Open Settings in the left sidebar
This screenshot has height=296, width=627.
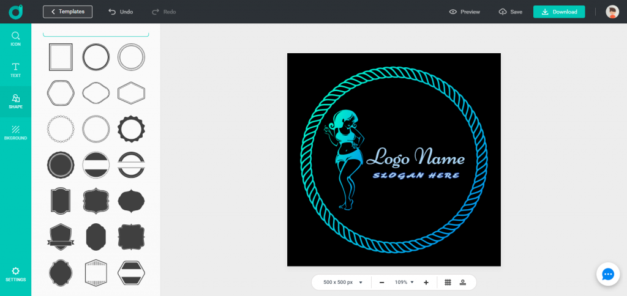pos(15,274)
